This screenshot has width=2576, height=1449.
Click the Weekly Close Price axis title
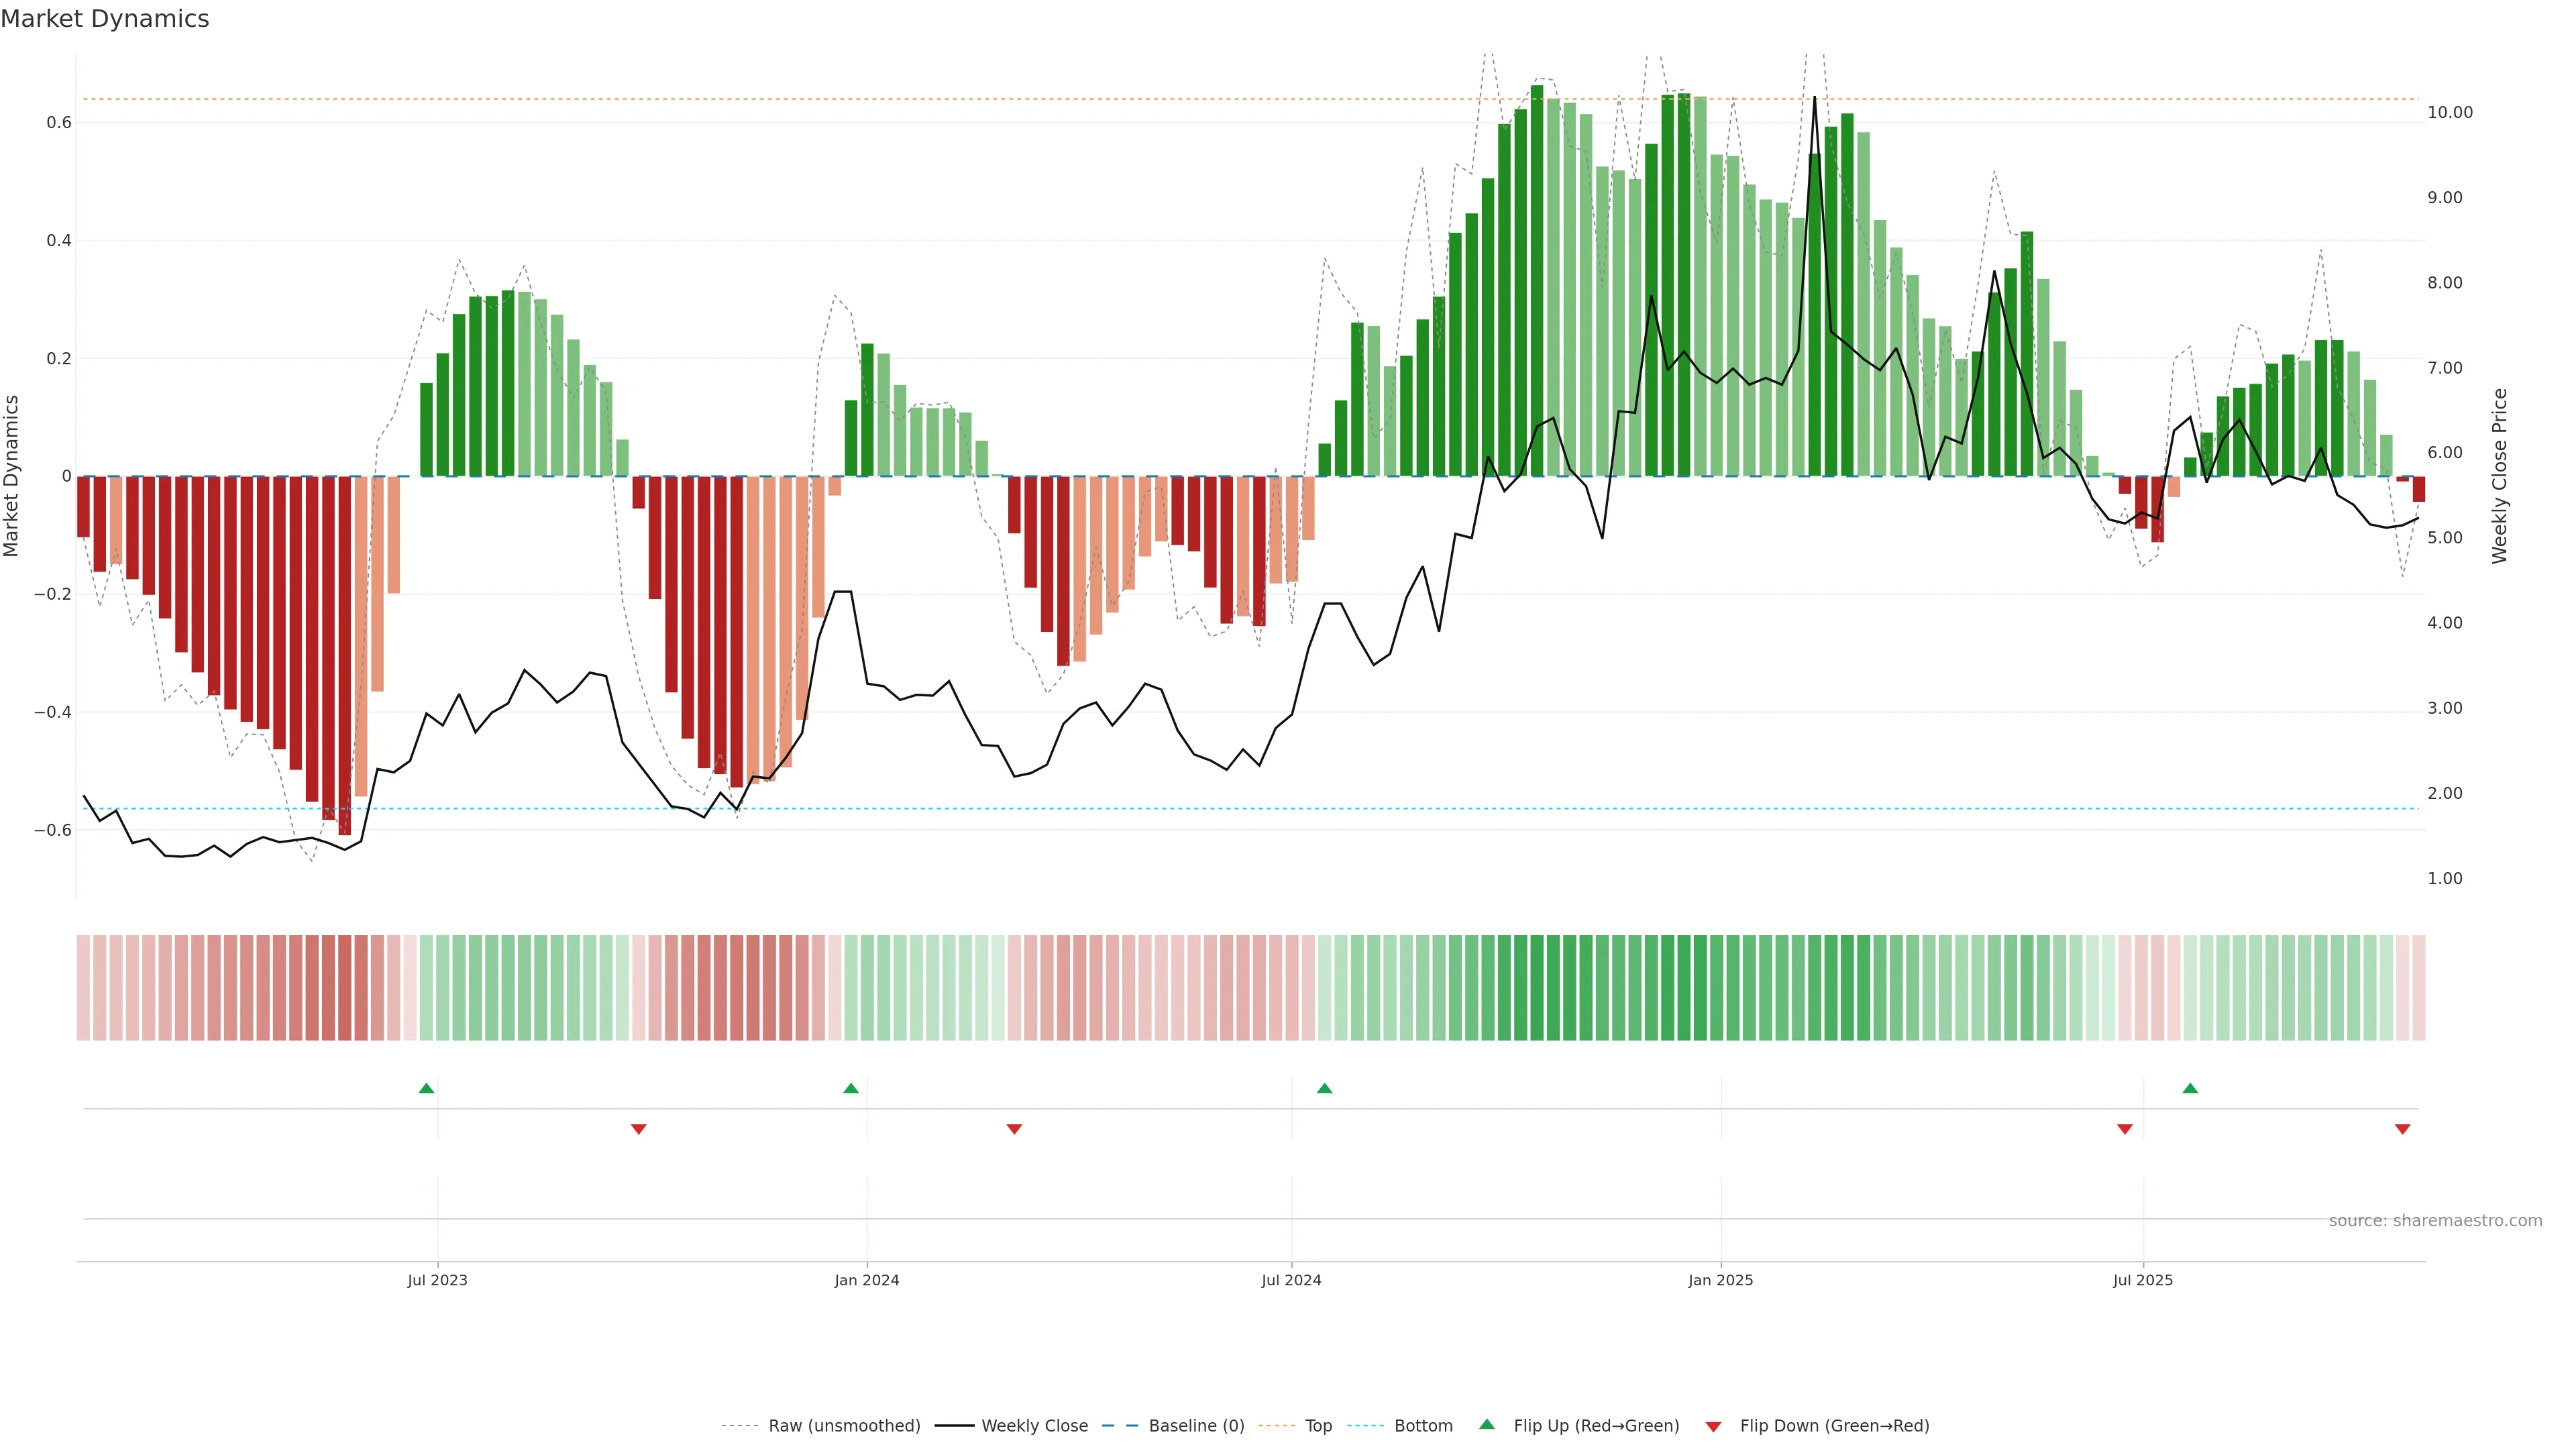[x=2500, y=476]
